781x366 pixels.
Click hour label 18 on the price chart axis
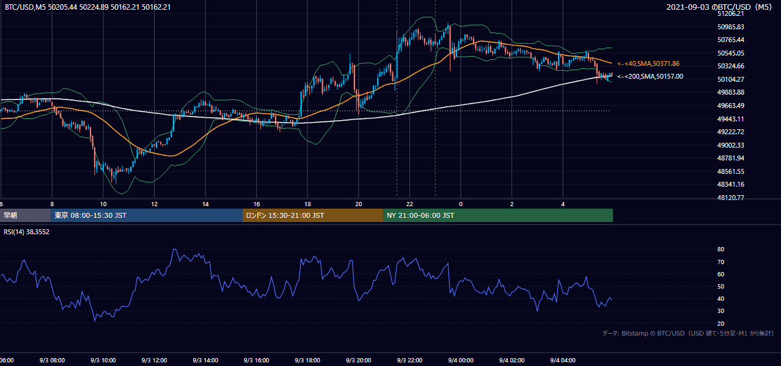307,204
